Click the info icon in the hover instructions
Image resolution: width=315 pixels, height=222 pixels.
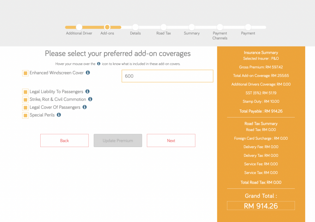[99, 64]
